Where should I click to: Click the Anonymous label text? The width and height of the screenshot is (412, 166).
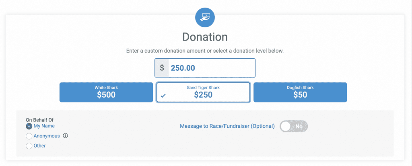click(x=47, y=136)
